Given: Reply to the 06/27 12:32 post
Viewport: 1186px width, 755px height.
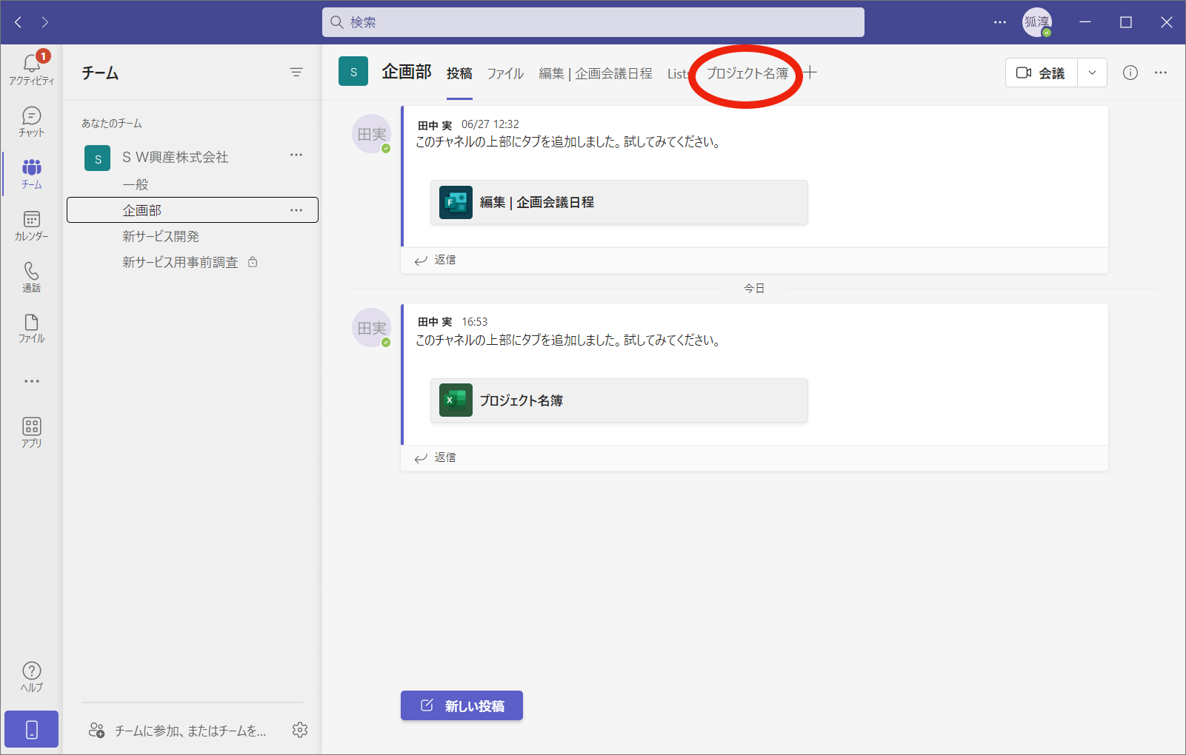Looking at the screenshot, I should [x=436, y=260].
